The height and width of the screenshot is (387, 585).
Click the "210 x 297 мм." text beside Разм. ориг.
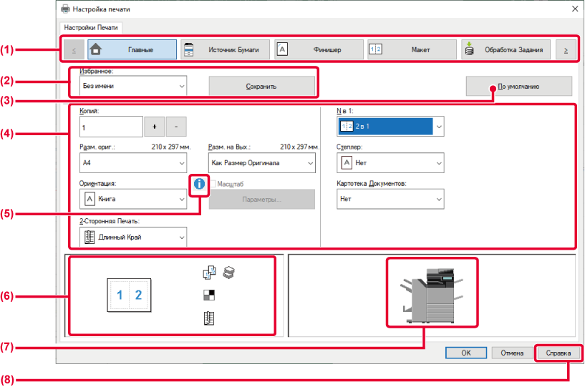171,147
